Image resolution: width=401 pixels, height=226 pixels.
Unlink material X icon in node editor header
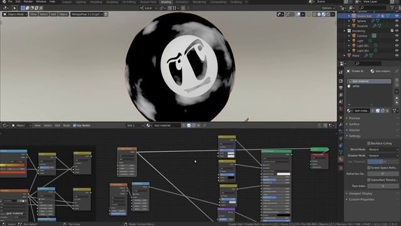tap(199, 126)
